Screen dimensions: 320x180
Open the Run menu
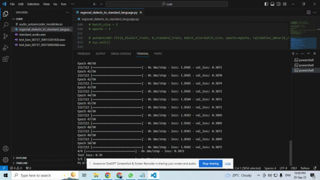click(63, 4)
